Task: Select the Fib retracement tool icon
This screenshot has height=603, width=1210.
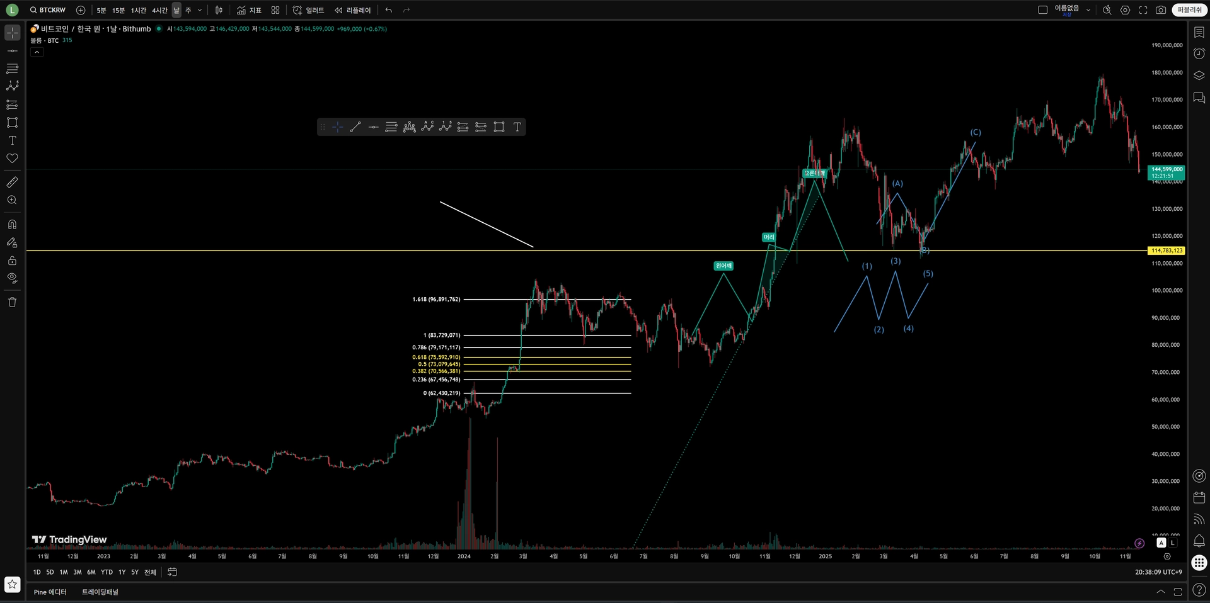Action: [x=12, y=68]
